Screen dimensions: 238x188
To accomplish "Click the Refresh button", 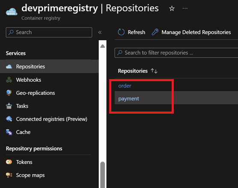I will [131, 32].
